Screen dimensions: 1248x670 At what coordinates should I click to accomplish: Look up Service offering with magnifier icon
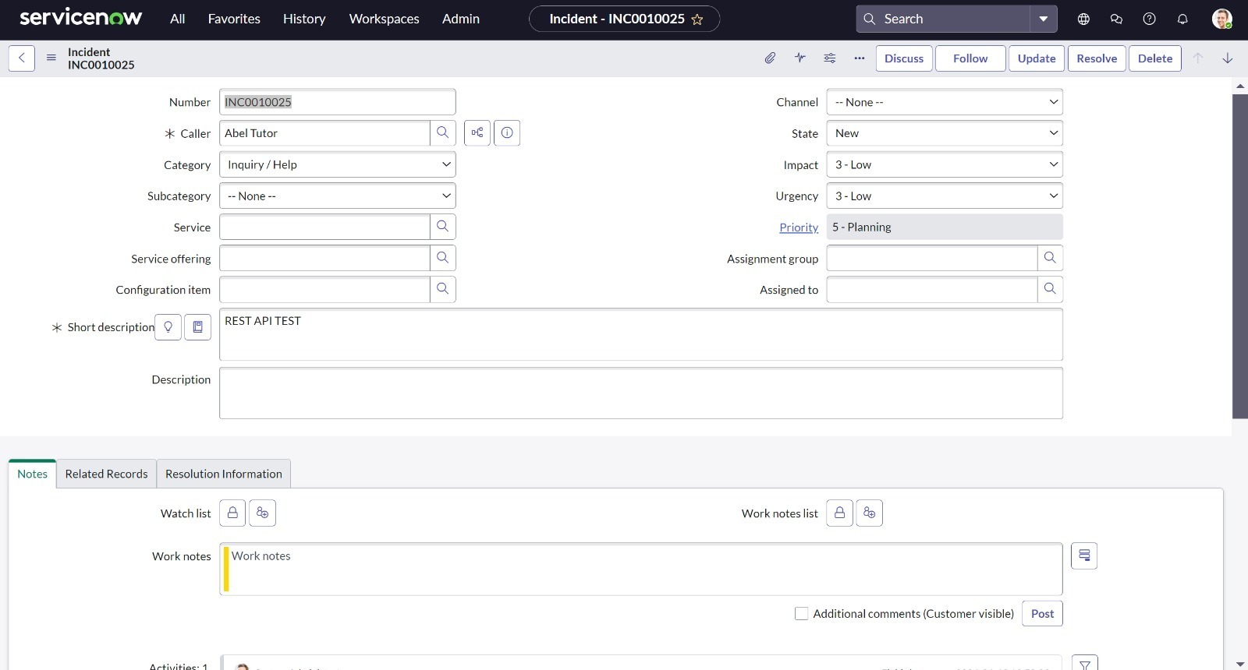443,258
